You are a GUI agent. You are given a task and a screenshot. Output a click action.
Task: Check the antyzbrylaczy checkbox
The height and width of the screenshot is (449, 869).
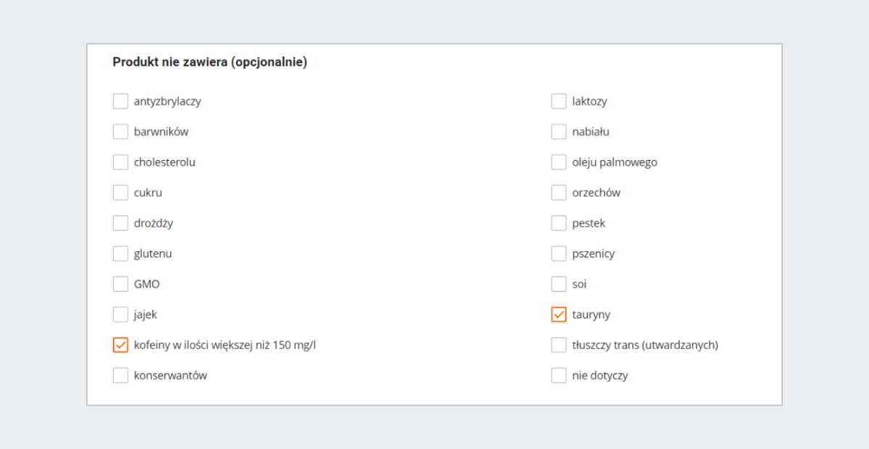pos(120,101)
